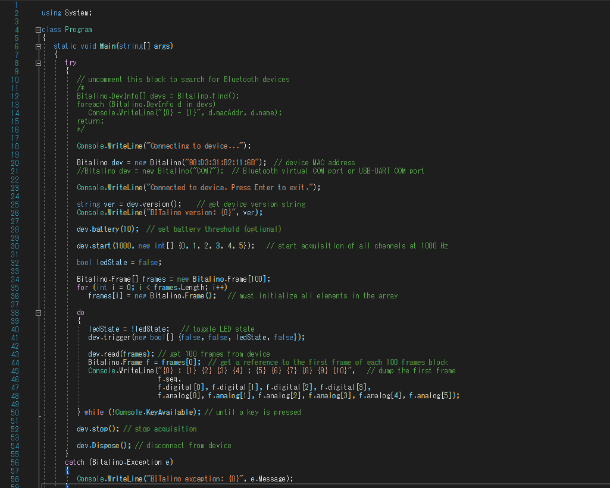Collapse the class Program block
Viewport: 610px width, 488px height.
[38, 30]
